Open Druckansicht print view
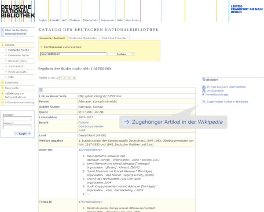The image size is (264, 212). pos(216,91)
